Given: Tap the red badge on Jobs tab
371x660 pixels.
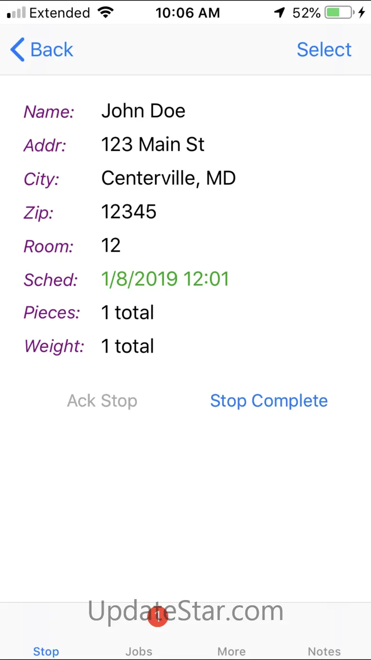Looking at the screenshot, I should [157, 617].
